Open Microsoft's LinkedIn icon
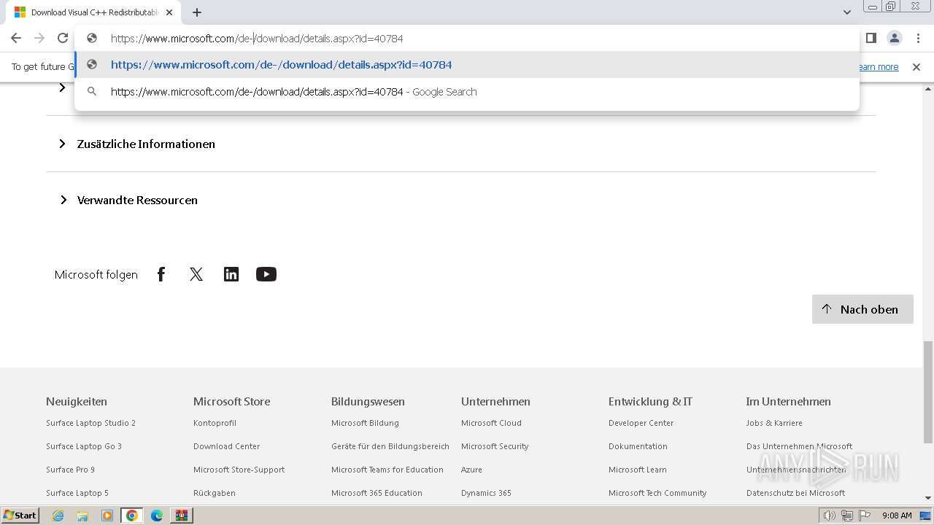 coord(231,274)
